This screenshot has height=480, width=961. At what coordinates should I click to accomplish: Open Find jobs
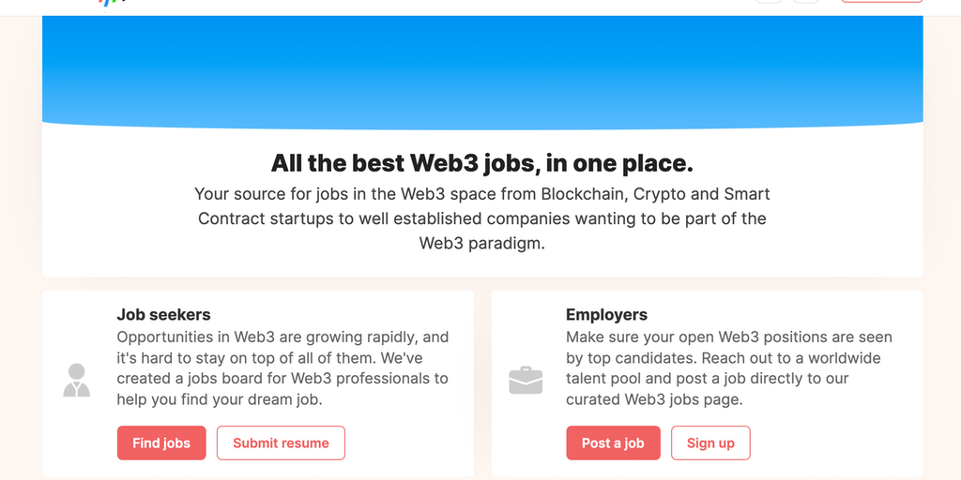tap(161, 442)
